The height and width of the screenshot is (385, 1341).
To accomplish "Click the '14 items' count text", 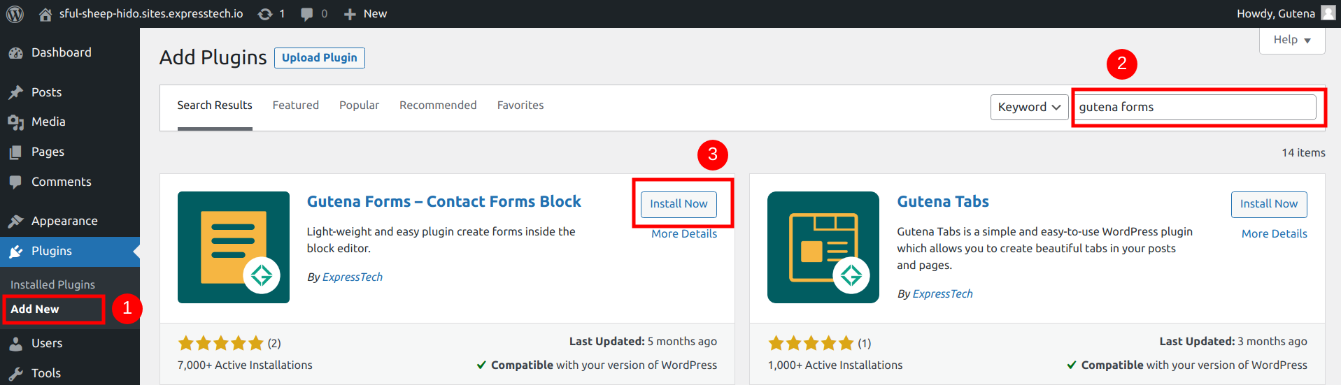I will (1303, 153).
